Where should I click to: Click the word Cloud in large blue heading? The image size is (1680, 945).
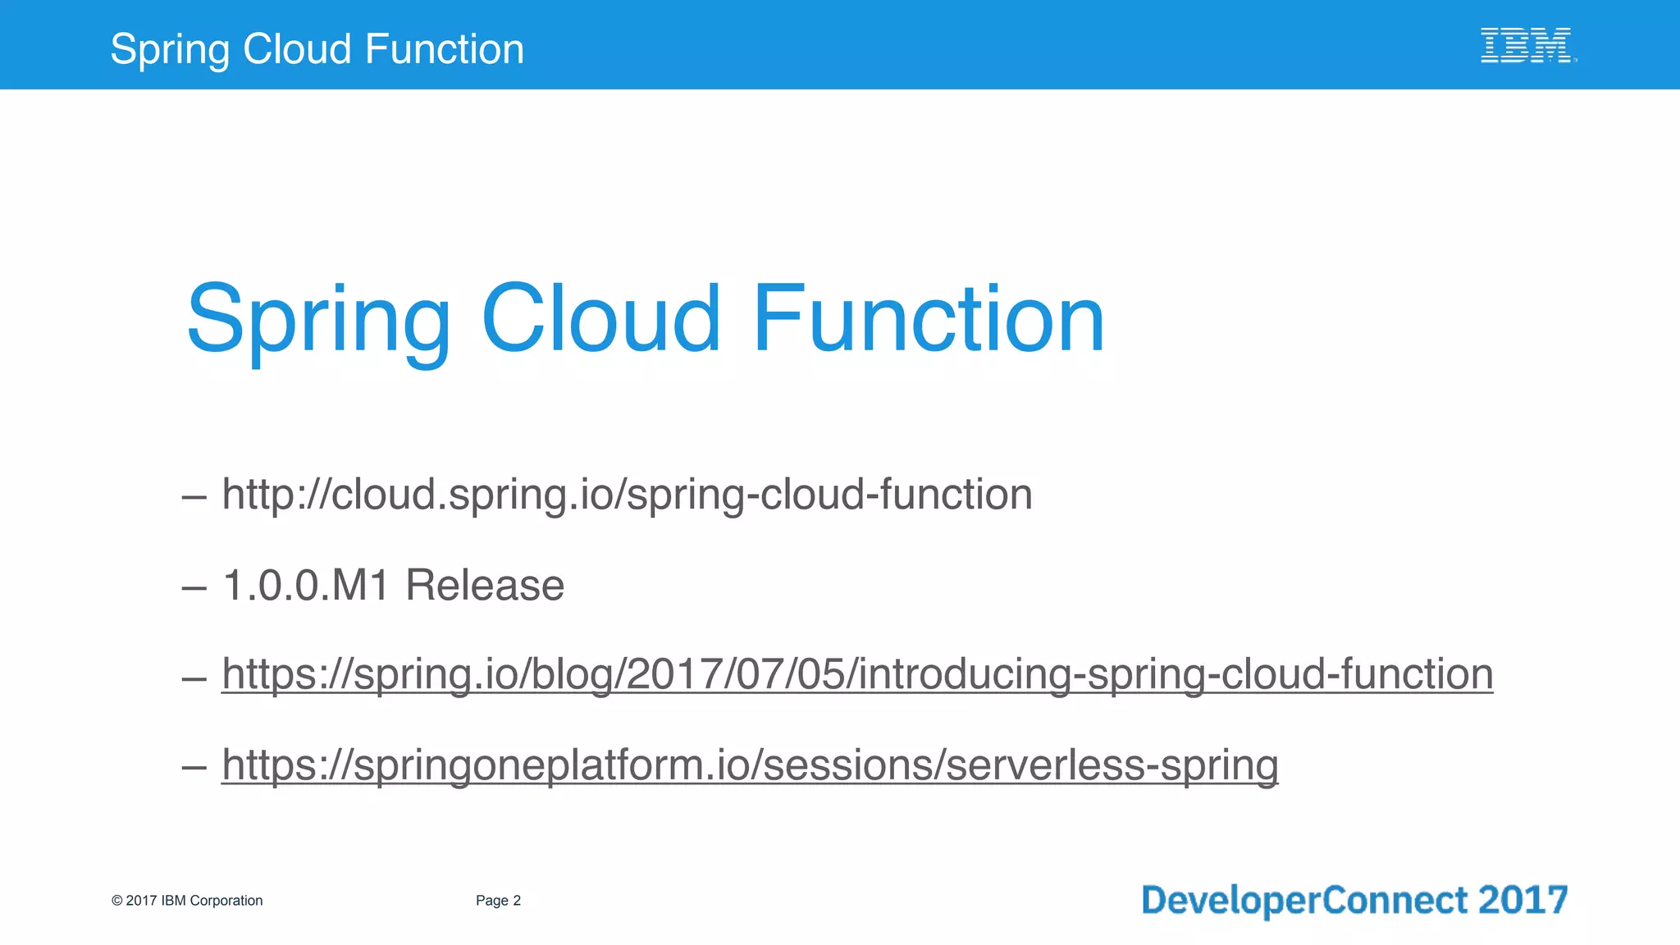click(x=600, y=318)
